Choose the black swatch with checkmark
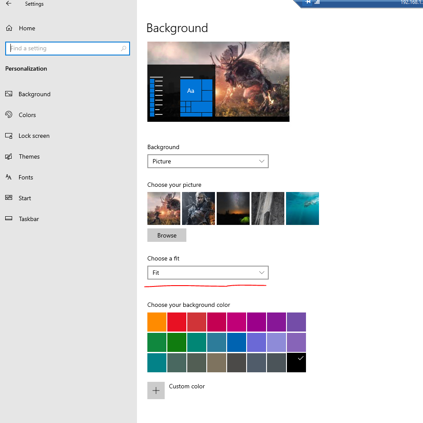This screenshot has height=423, width=423. (x=296, y=363)
